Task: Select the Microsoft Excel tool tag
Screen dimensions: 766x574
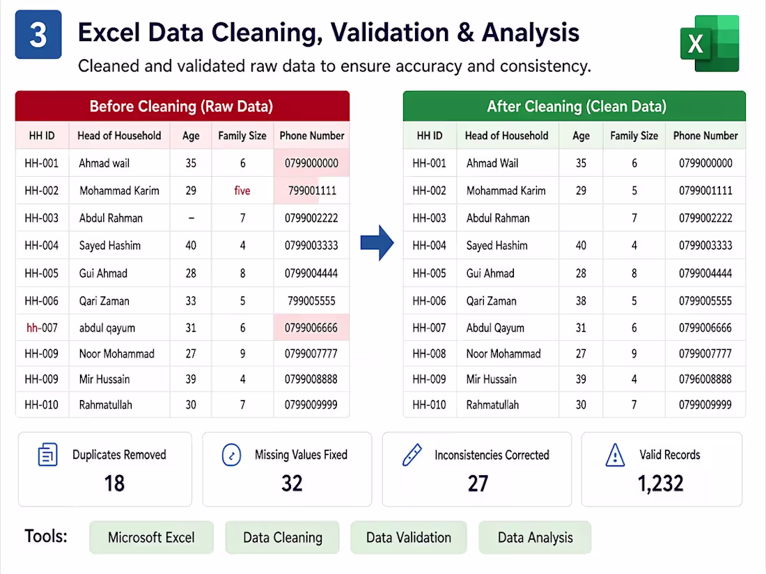Action: point(151,537)
